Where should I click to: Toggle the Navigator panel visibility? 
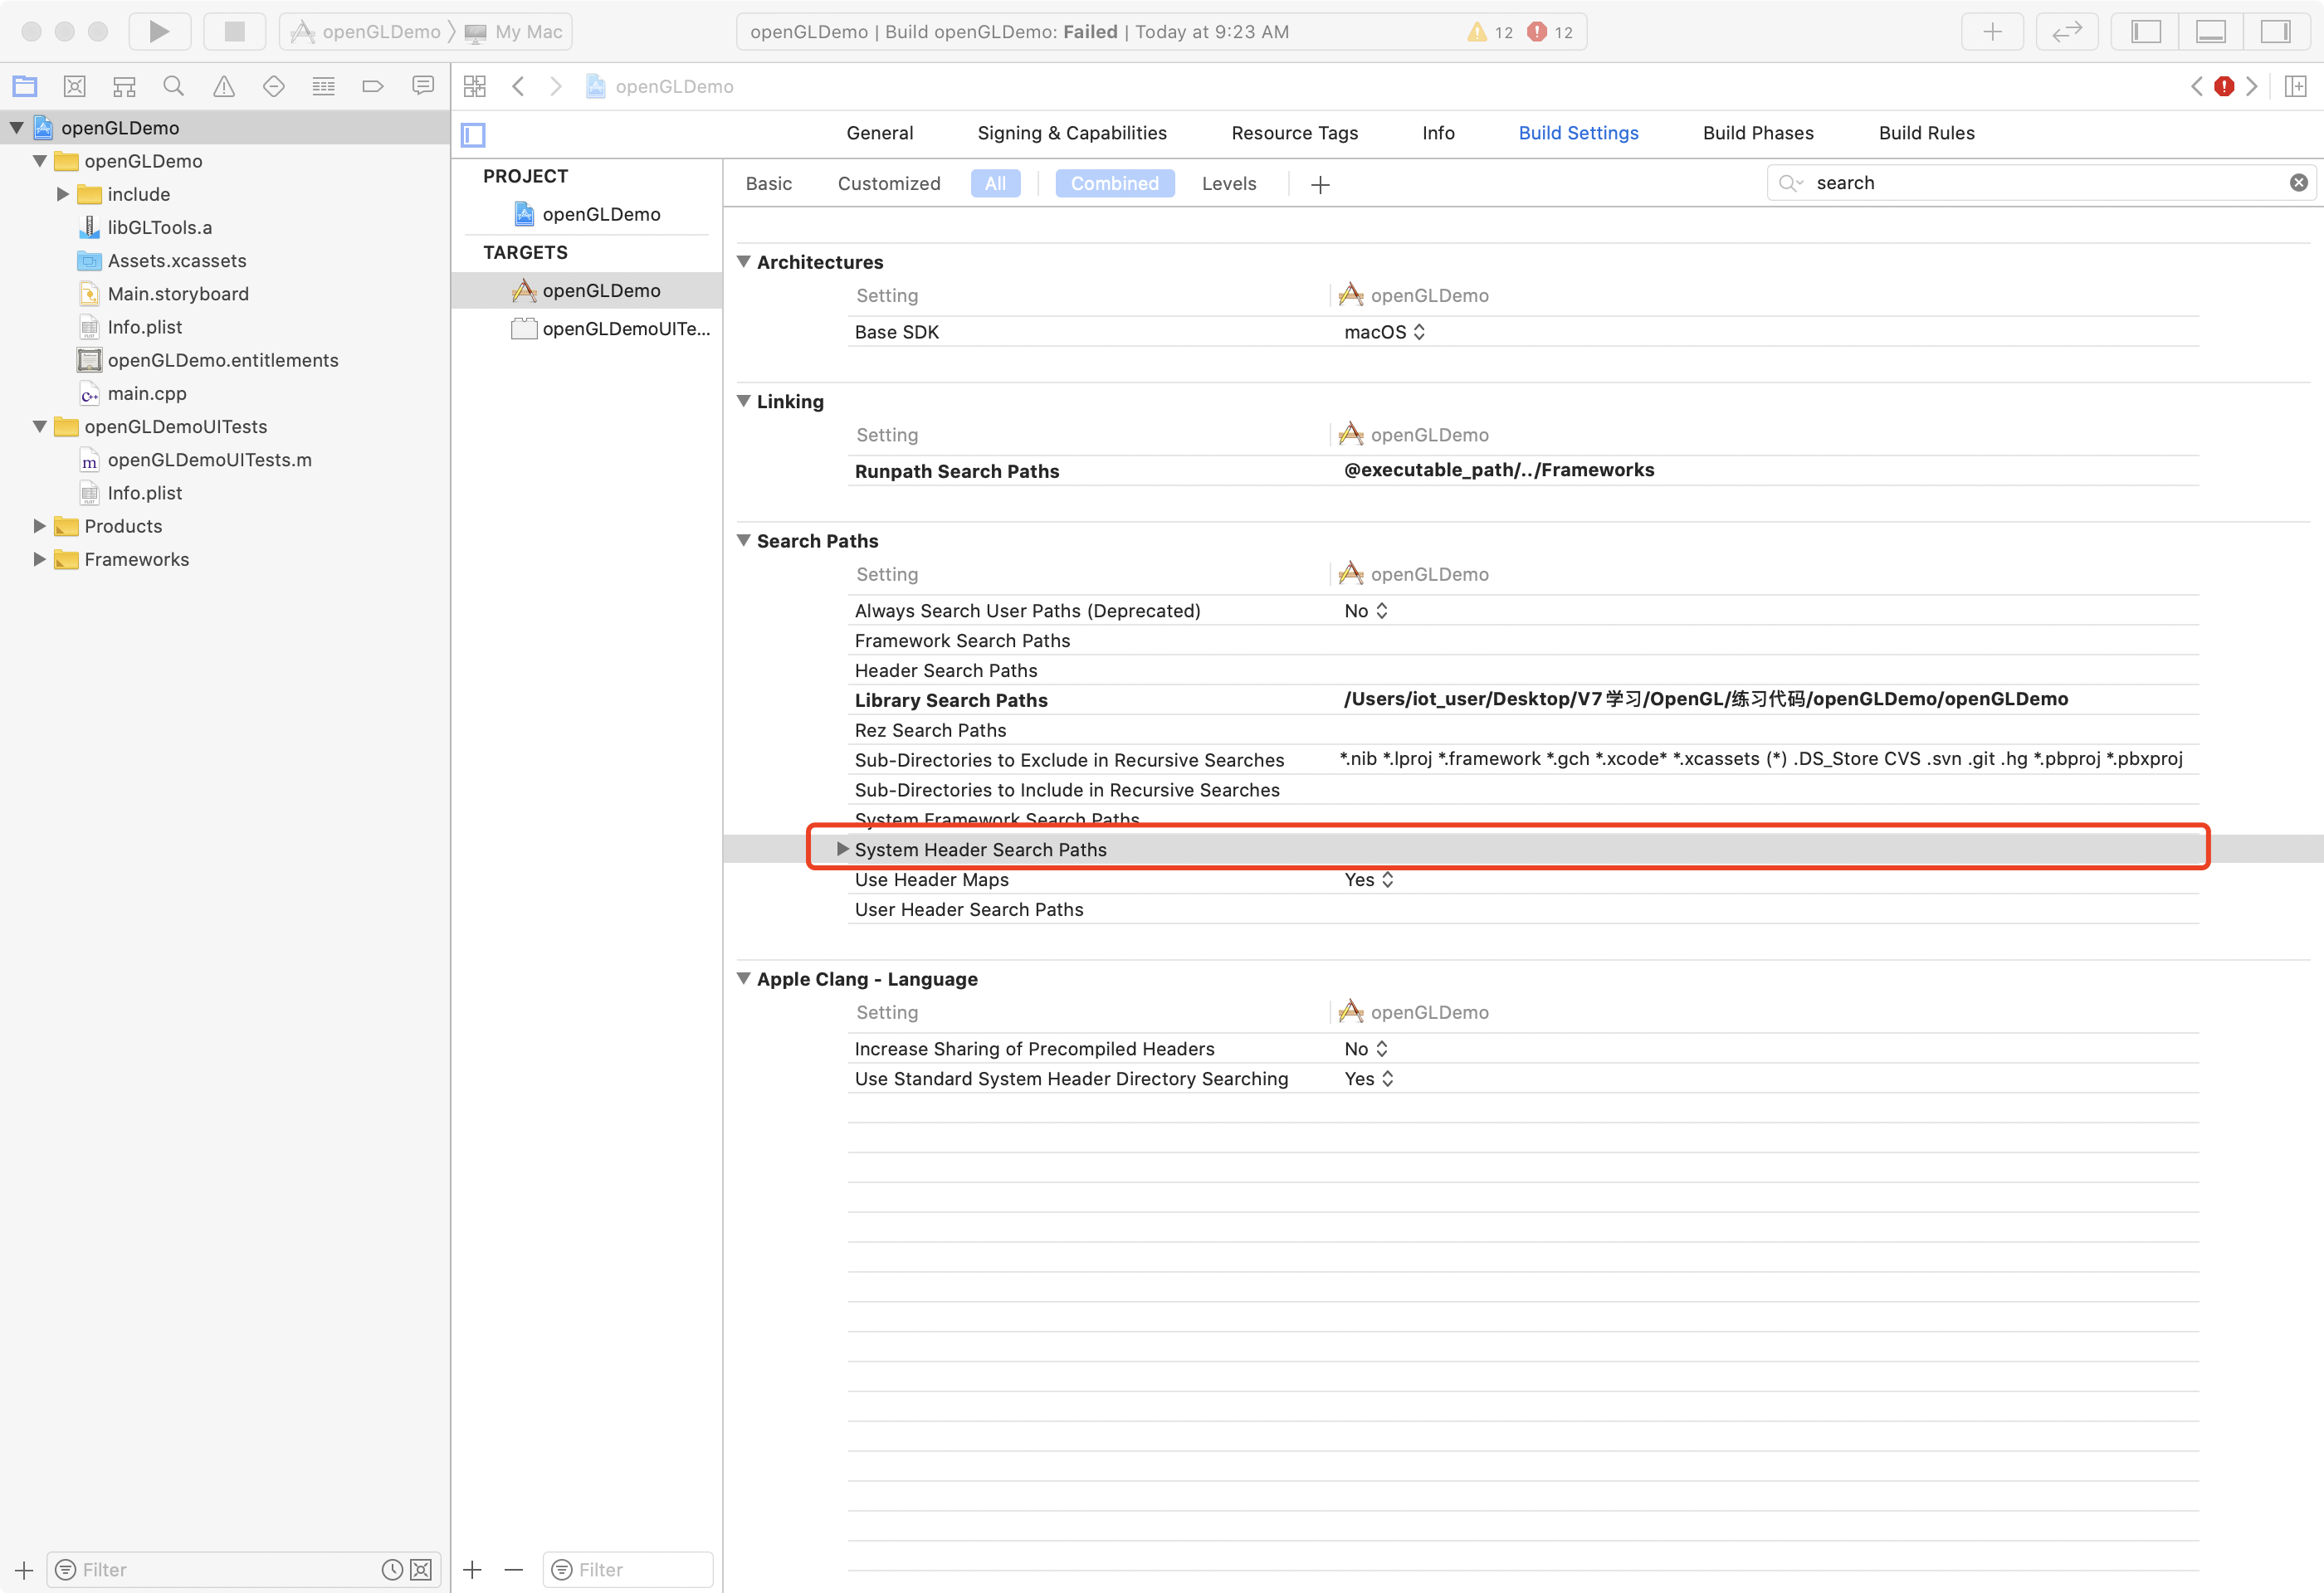coord(2146,32)
